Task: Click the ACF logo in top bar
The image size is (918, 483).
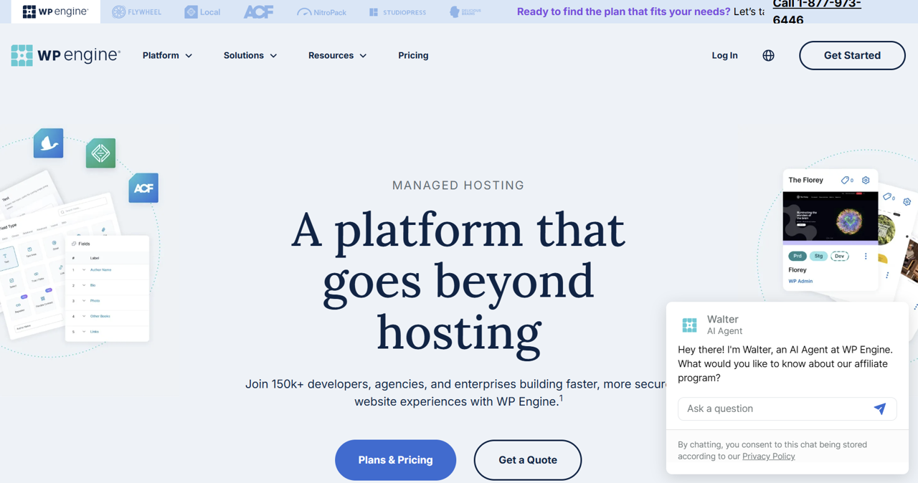Action: click(258, 11)
